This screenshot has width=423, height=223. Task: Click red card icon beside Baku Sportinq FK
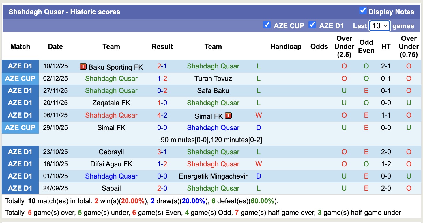coord(83,67)
